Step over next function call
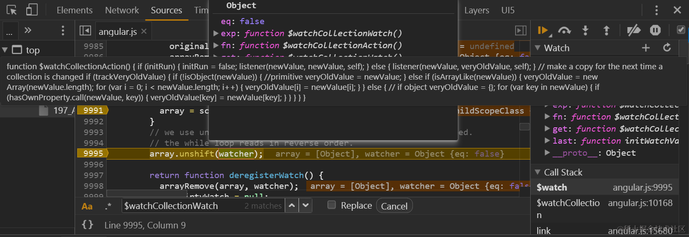The width and height of the screenshot is (689, 237). [x=564, y=30]
